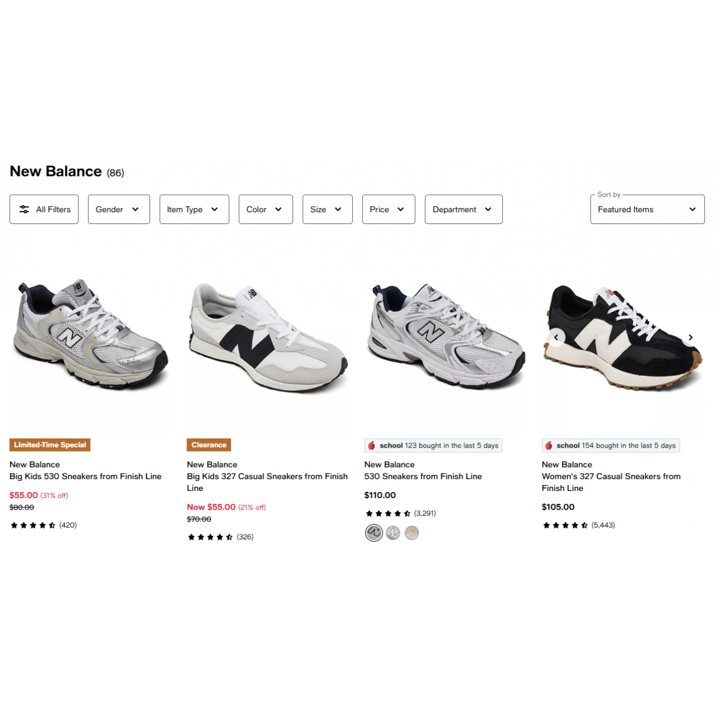Click the next image arrow on Women's 327
This screenshot has width=715, height=715.
click(691, 338)
